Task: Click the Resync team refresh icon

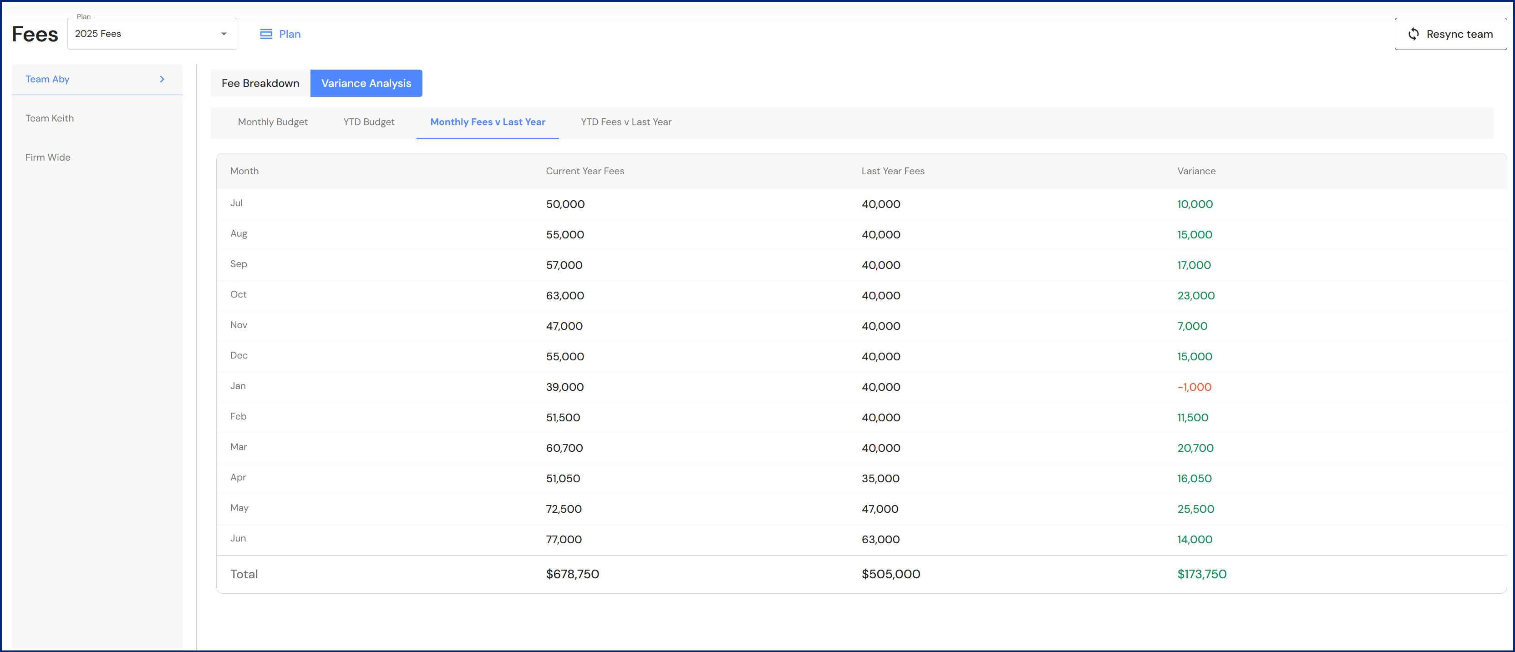Action: coord(1413,34)
